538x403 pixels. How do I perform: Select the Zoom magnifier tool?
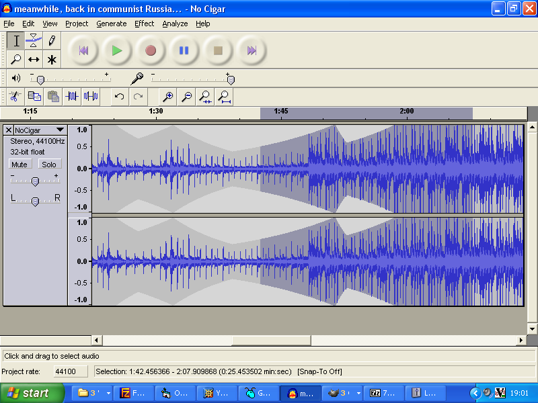coord(16,60)
